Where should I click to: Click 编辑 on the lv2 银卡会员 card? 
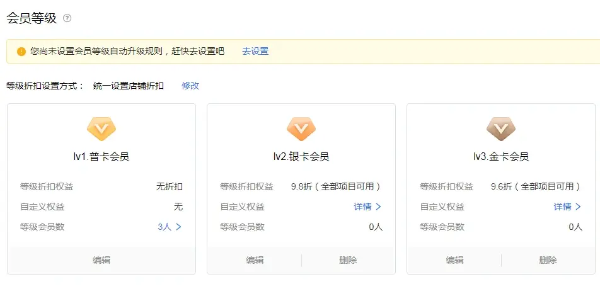[x=255, y=261]
